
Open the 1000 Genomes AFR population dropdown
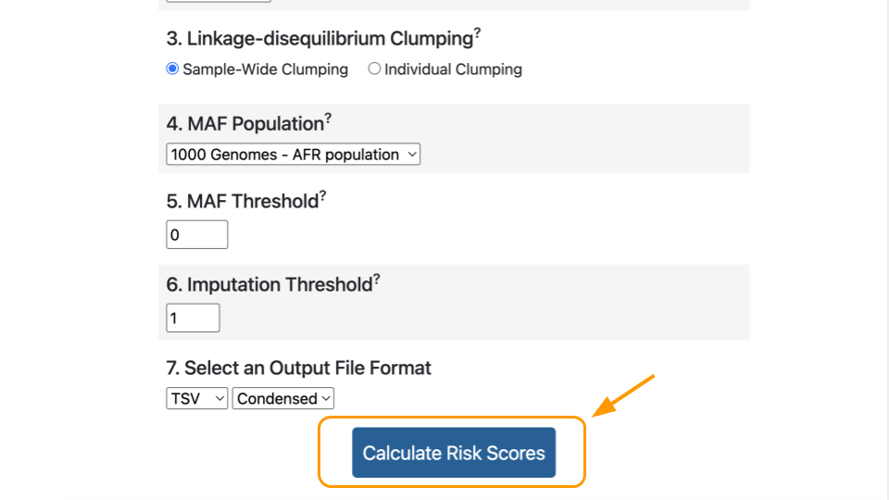(294, 155)
